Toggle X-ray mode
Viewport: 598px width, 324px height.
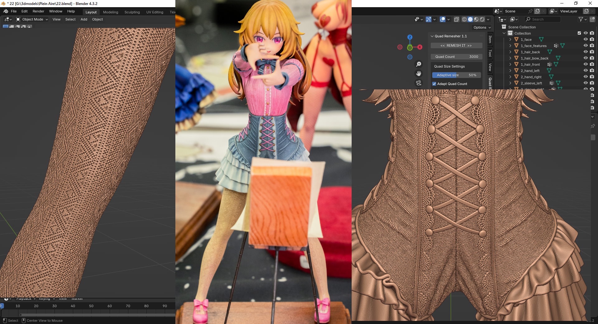[457, 19]
